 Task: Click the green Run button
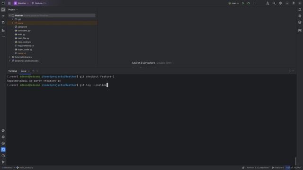point(243,3)
